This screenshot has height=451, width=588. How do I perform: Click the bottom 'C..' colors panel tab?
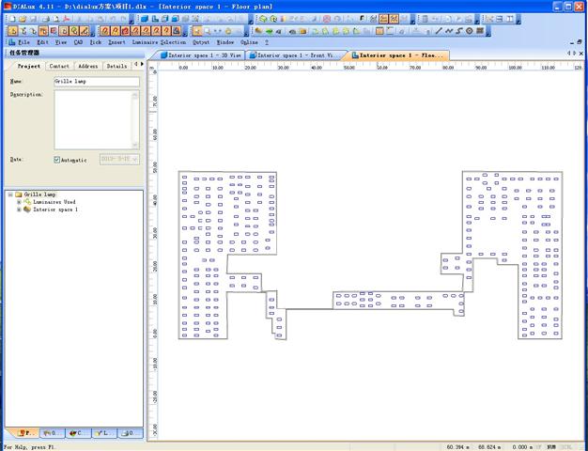point(78,433)
